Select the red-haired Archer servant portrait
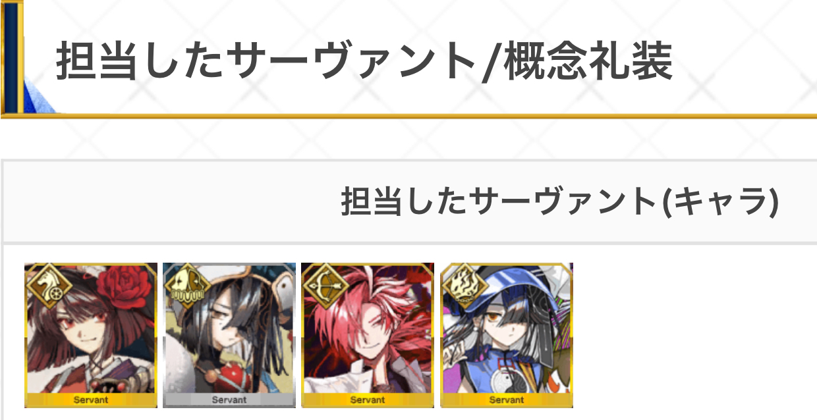The image size is (817, 420). (x=368, y=335)
